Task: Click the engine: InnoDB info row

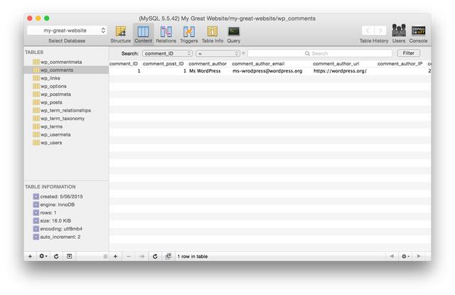Action: coord(54,205)
